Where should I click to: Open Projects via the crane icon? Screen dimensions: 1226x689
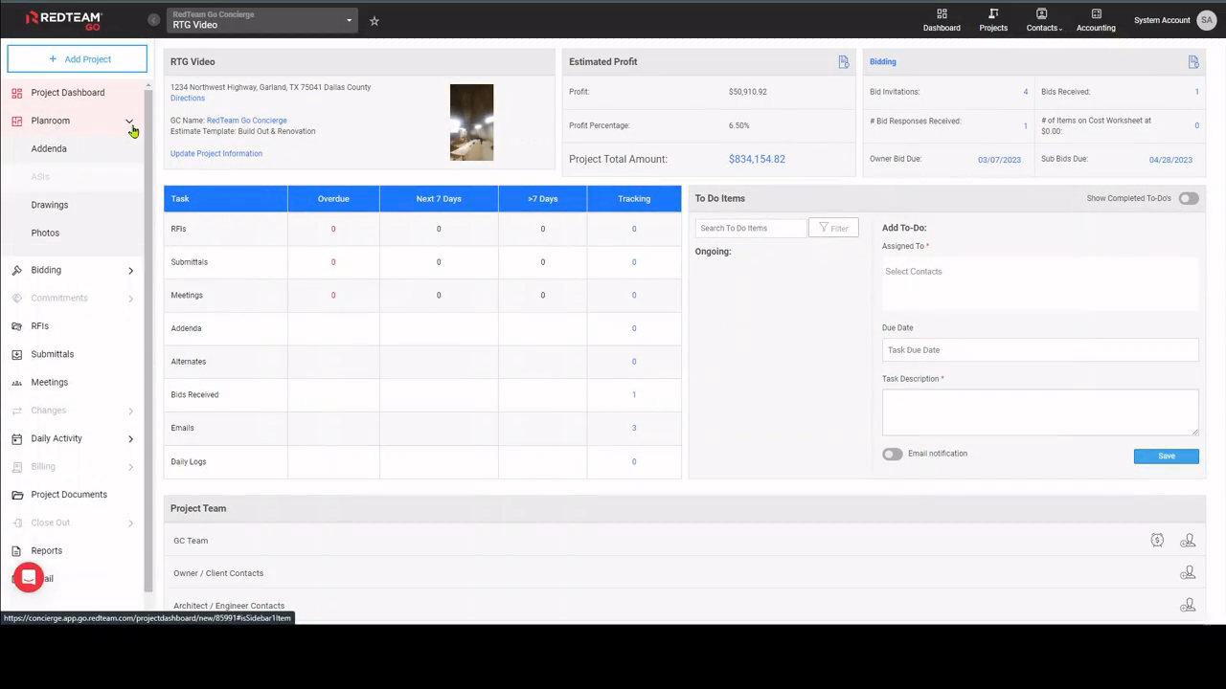pyautogui.click(x=993, y=13)
